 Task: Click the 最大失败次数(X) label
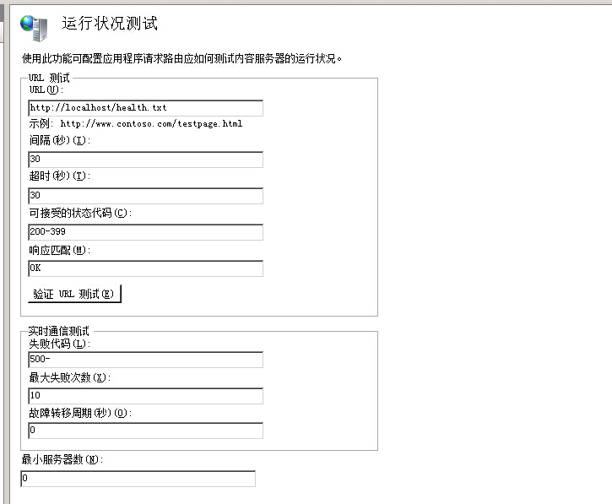point(70,377)
